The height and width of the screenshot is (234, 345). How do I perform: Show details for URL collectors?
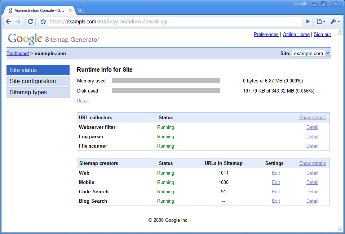pos(312,117)
